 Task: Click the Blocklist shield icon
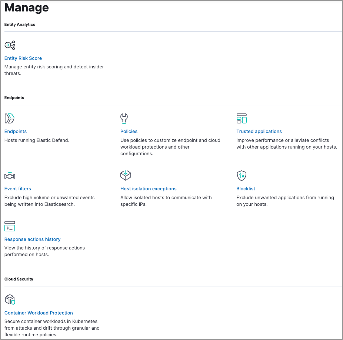(x=242, y=176)
